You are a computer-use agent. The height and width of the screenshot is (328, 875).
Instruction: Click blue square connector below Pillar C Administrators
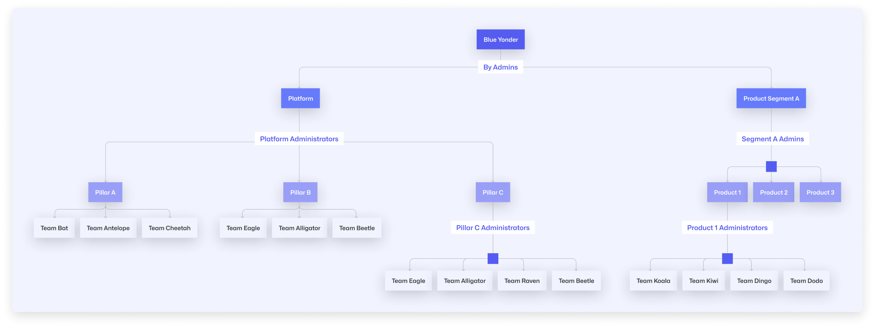[493, 258]
